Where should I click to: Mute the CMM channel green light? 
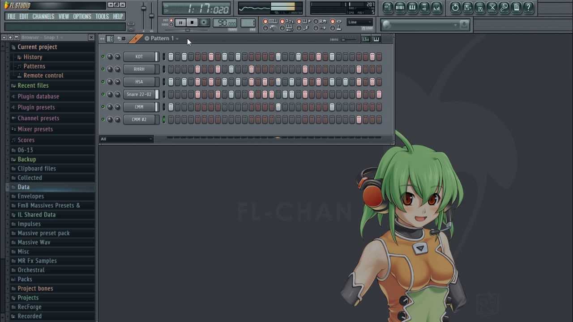point(103,107)
